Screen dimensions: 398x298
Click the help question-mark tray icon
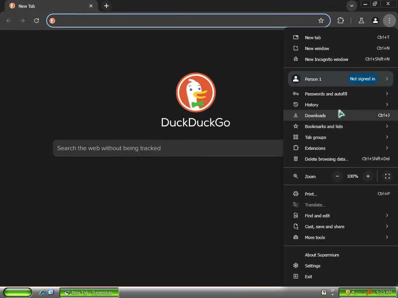click(324, 293)
